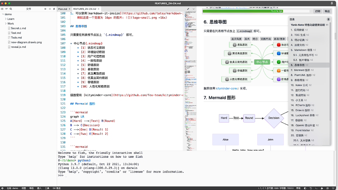Click the external link icon after kityminder-core
Viewport: 338px width, 190px height.
(238, 89)
